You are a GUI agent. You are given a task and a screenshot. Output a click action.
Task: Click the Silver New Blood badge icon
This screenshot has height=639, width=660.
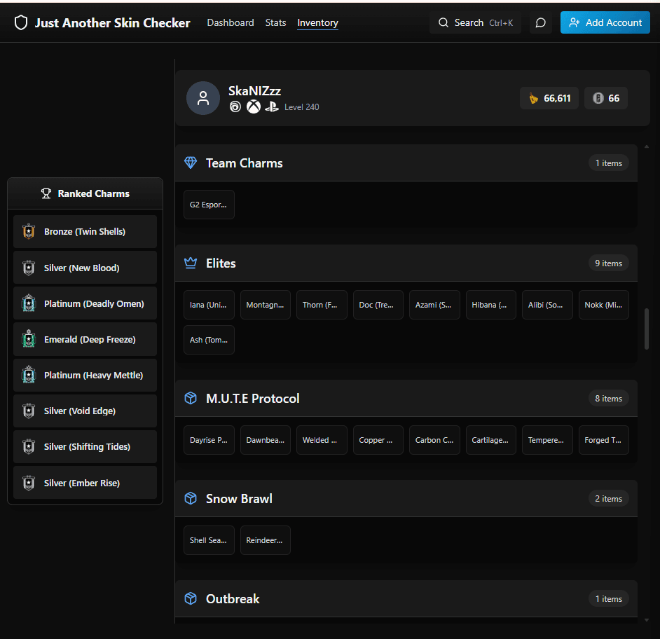(29, 268)
